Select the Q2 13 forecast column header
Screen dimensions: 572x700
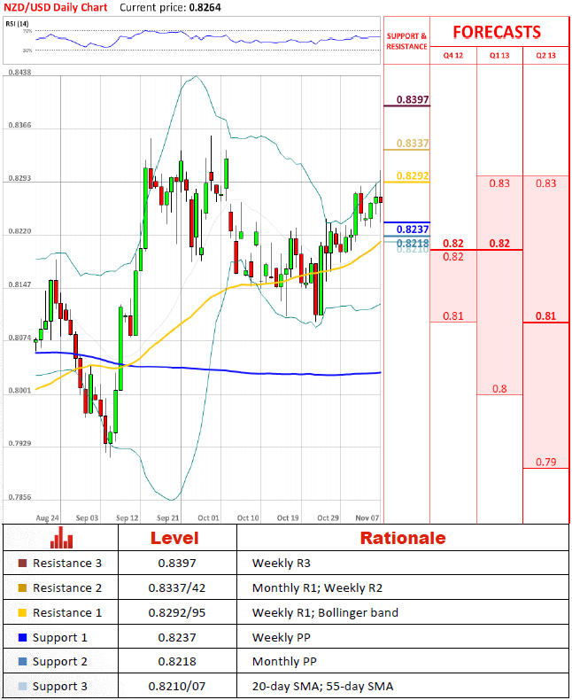[x=546, y=55]
